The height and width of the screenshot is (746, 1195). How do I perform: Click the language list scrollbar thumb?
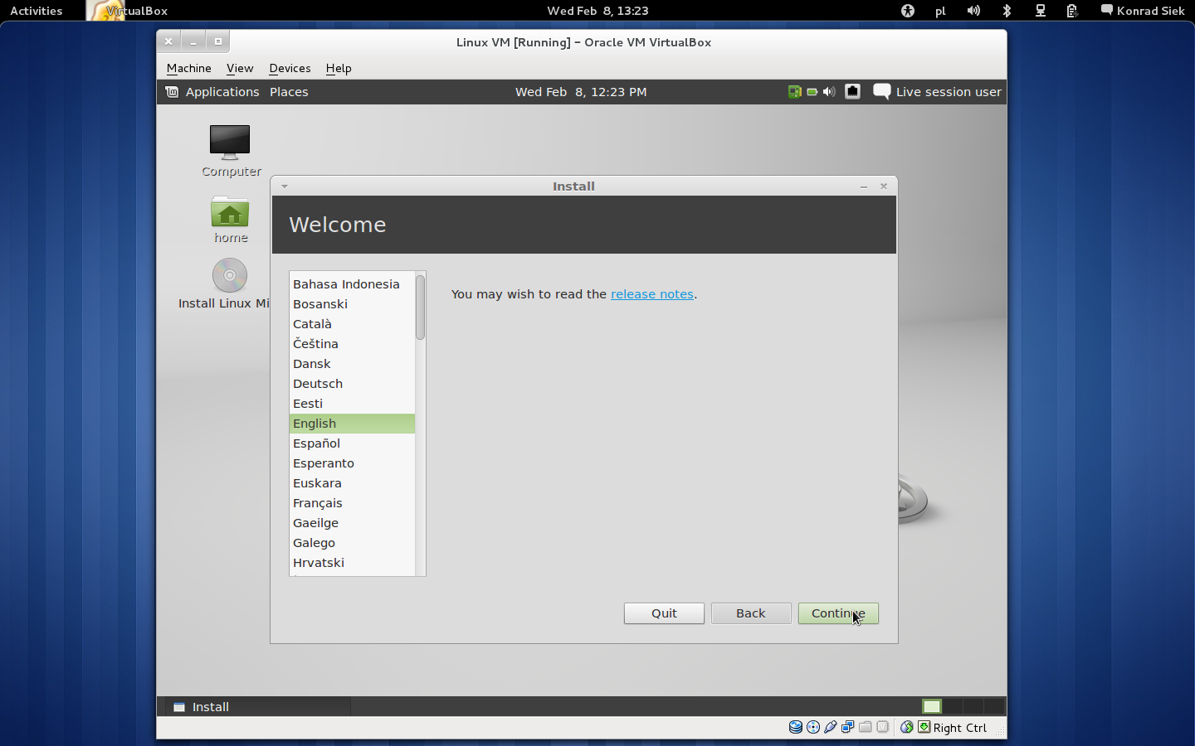(x=420, y=307)
